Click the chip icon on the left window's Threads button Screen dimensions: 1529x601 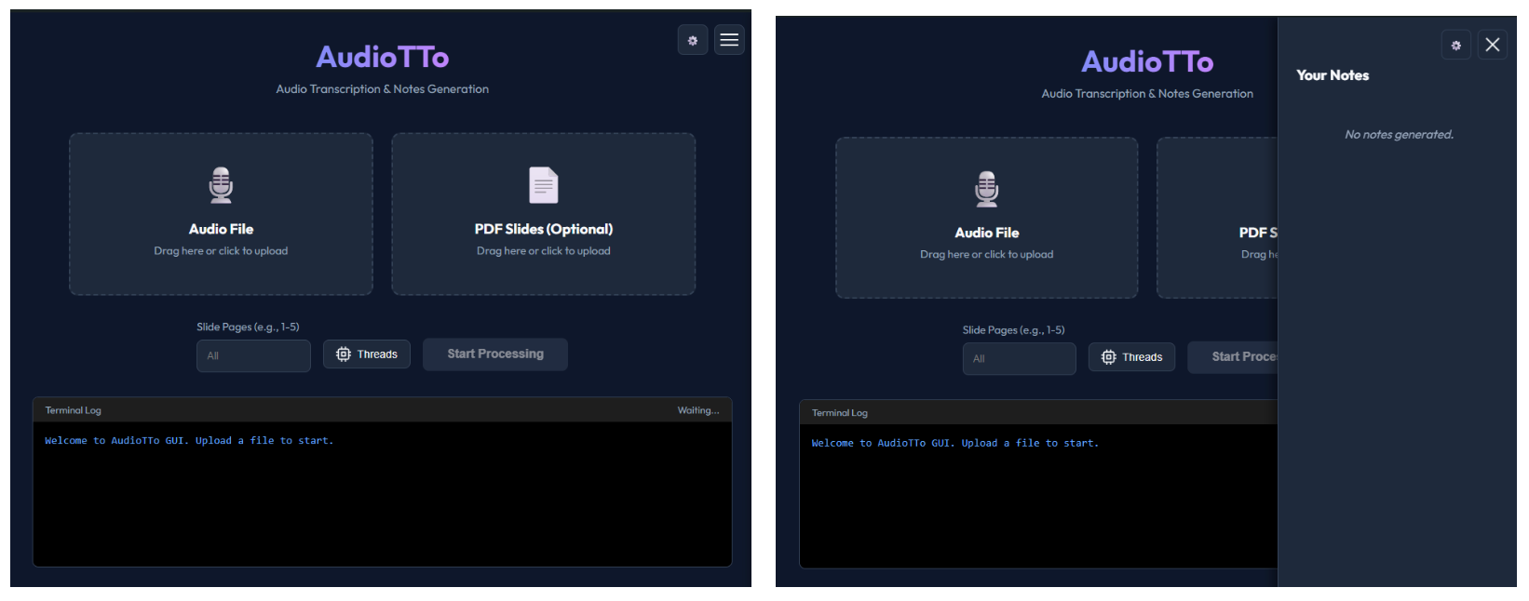[344, 354]
